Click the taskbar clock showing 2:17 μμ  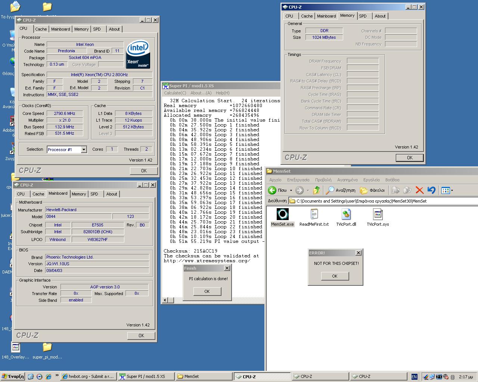pos(466,377)
